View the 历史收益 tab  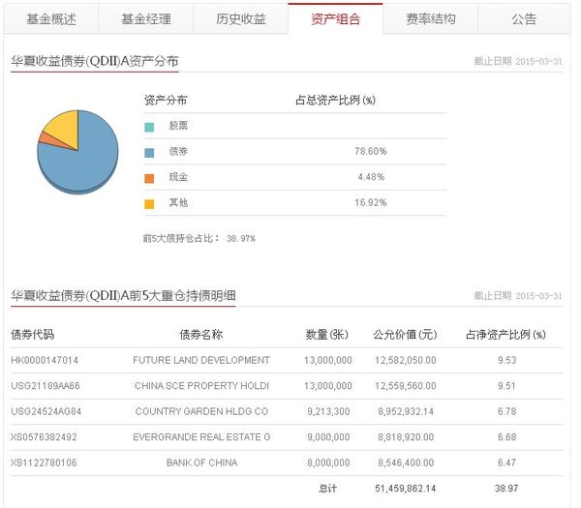[241, 19]
